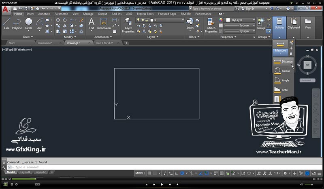Viewport: 324px width, 189px height.
Task: Select the Circle tool
Action: point(28,24)
